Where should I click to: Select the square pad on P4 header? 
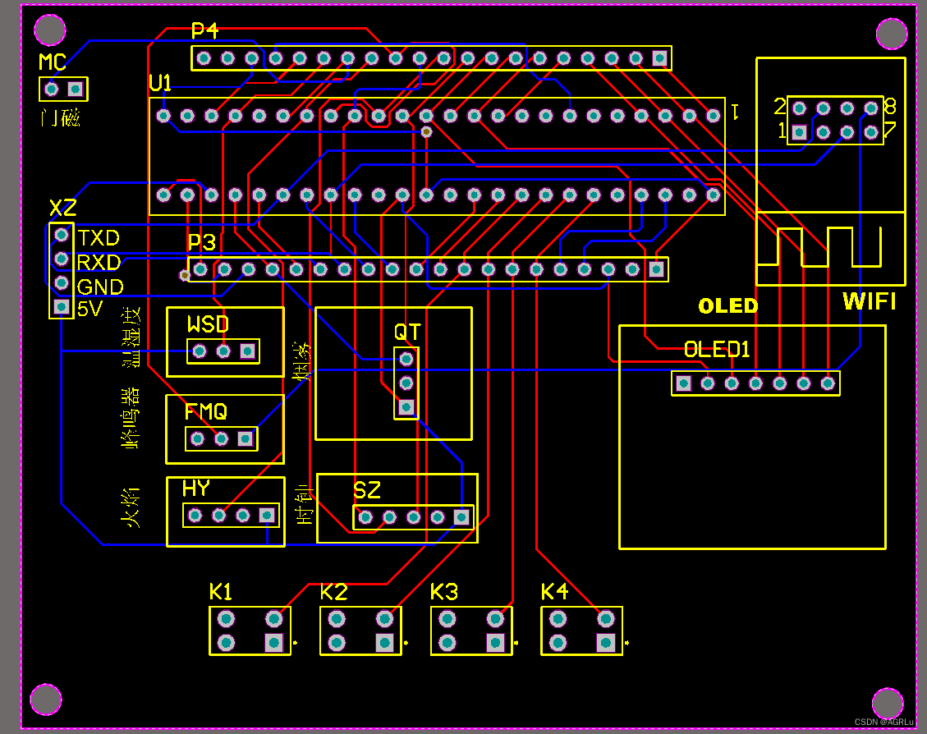(x=660, y=58)
